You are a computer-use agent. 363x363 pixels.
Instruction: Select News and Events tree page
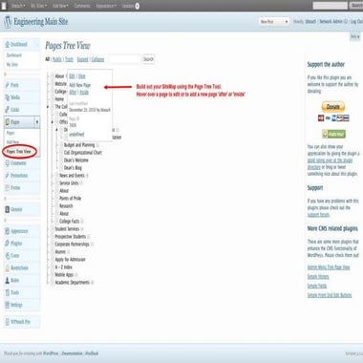[x=72, y=176]
